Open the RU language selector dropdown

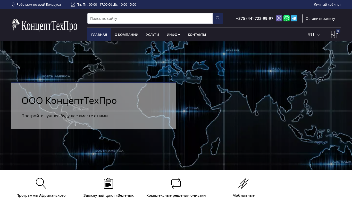coord(314,35)
